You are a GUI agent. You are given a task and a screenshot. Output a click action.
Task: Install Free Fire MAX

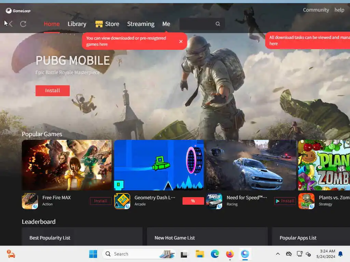click(x=101, y=201)
